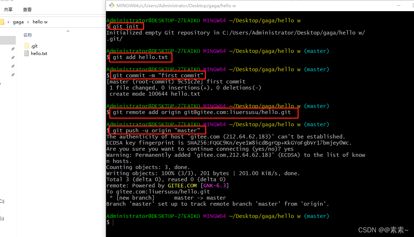Screen dimensions: 414x237
Task: Click the '[master (root-commit) 9c51c2e]' output line
Action: pyautogui.click(x=176, y=82)
